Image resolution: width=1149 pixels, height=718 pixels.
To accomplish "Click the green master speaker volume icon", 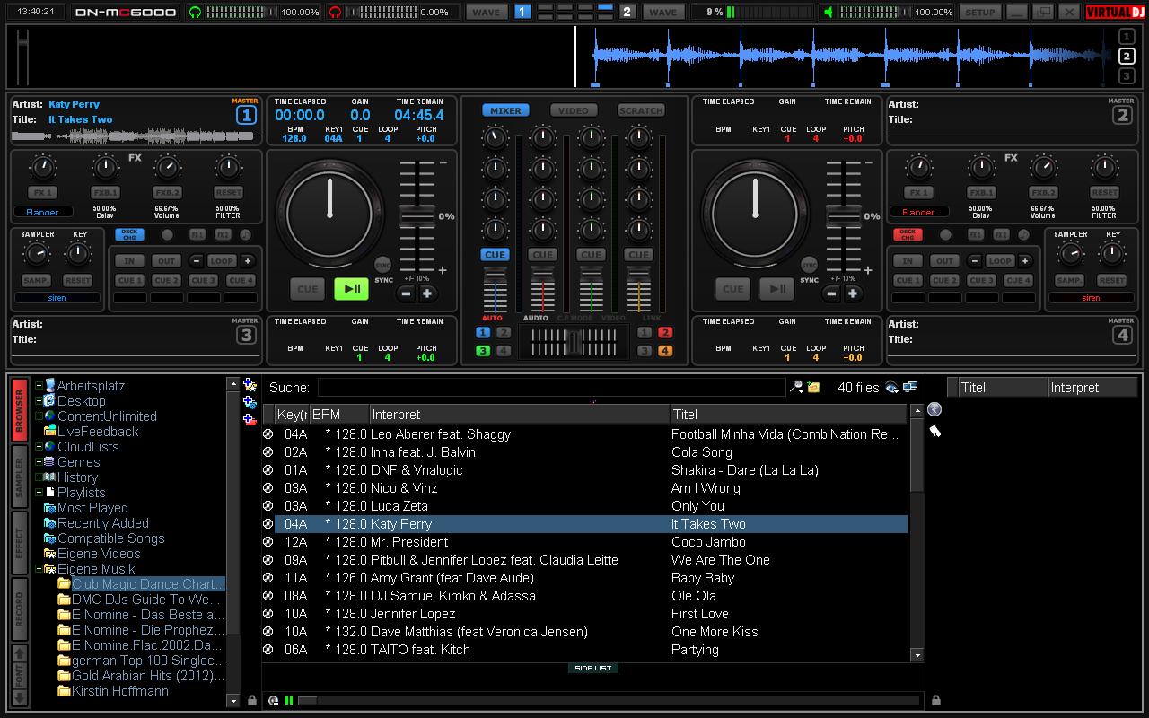I will point(829,12).
